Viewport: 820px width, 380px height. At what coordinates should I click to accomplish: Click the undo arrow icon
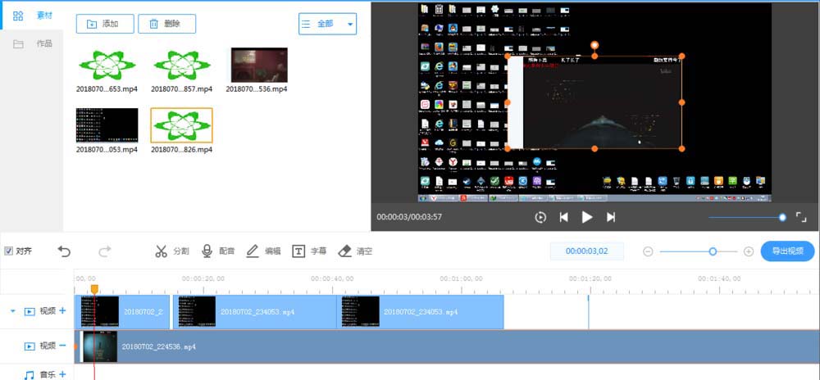[x=65, y=251]
